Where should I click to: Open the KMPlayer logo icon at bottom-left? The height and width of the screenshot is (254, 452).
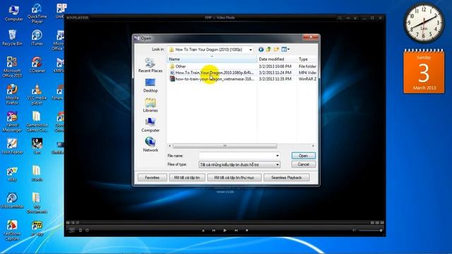pyautogui.click(x=71, y=230)
